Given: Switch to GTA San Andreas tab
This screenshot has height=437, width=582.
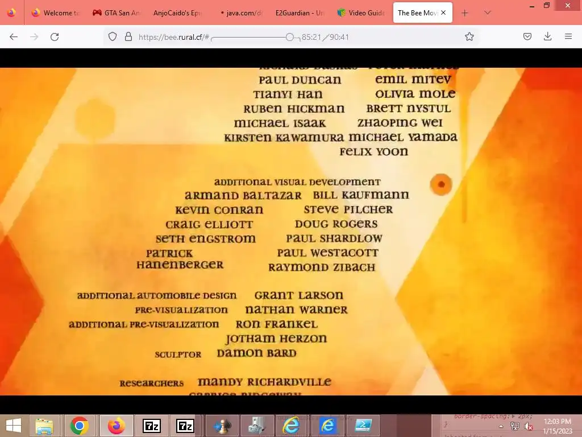Looking at the screenshot, I should click(x=116, y=13).
